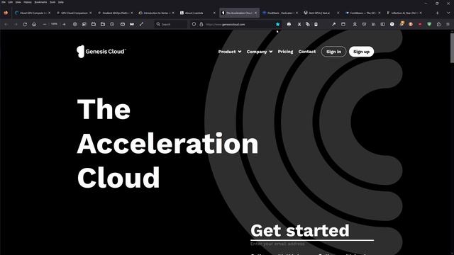Zoom in using the plus button
Image resolution: width=454 pixels, height=255 pixels.
click(x=64, y=24)
